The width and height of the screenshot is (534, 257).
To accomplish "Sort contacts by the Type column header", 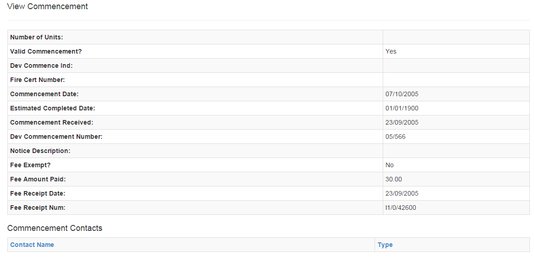I will pyautogui.click(x=385, y=245).
